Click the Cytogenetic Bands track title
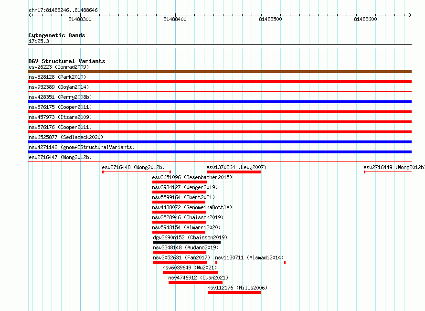The width and height of the screenshot is (425, 311). 57,35
